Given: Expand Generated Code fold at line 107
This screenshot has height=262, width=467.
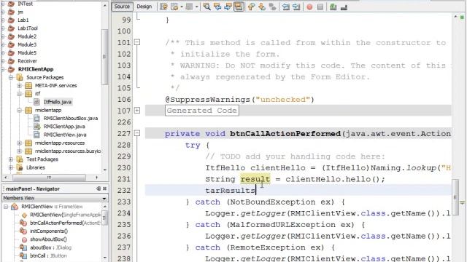Looking at the screenshot, I should (137, 111).
